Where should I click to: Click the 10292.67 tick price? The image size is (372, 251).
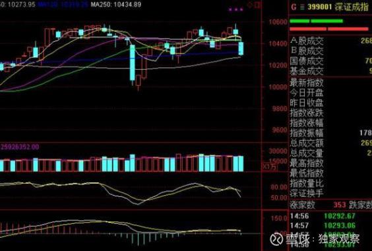[x=340, y=216]
